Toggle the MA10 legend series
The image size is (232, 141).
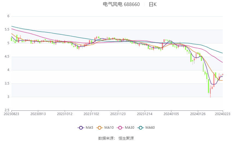click(x=105, y=128)
